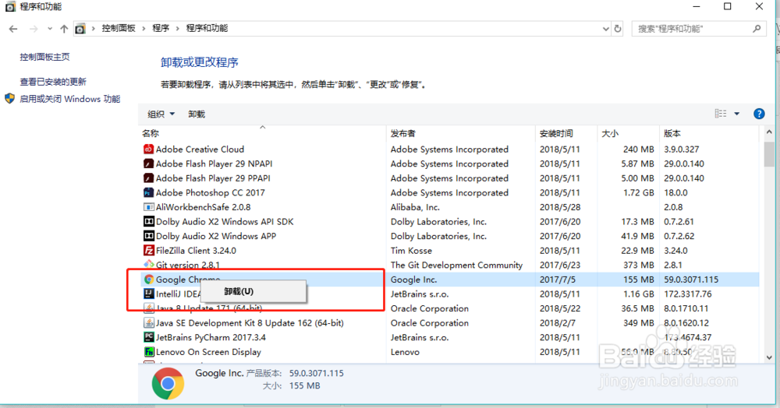Open help with the blue question mark icon
This screenshot has width=780, height=408.
759,114
